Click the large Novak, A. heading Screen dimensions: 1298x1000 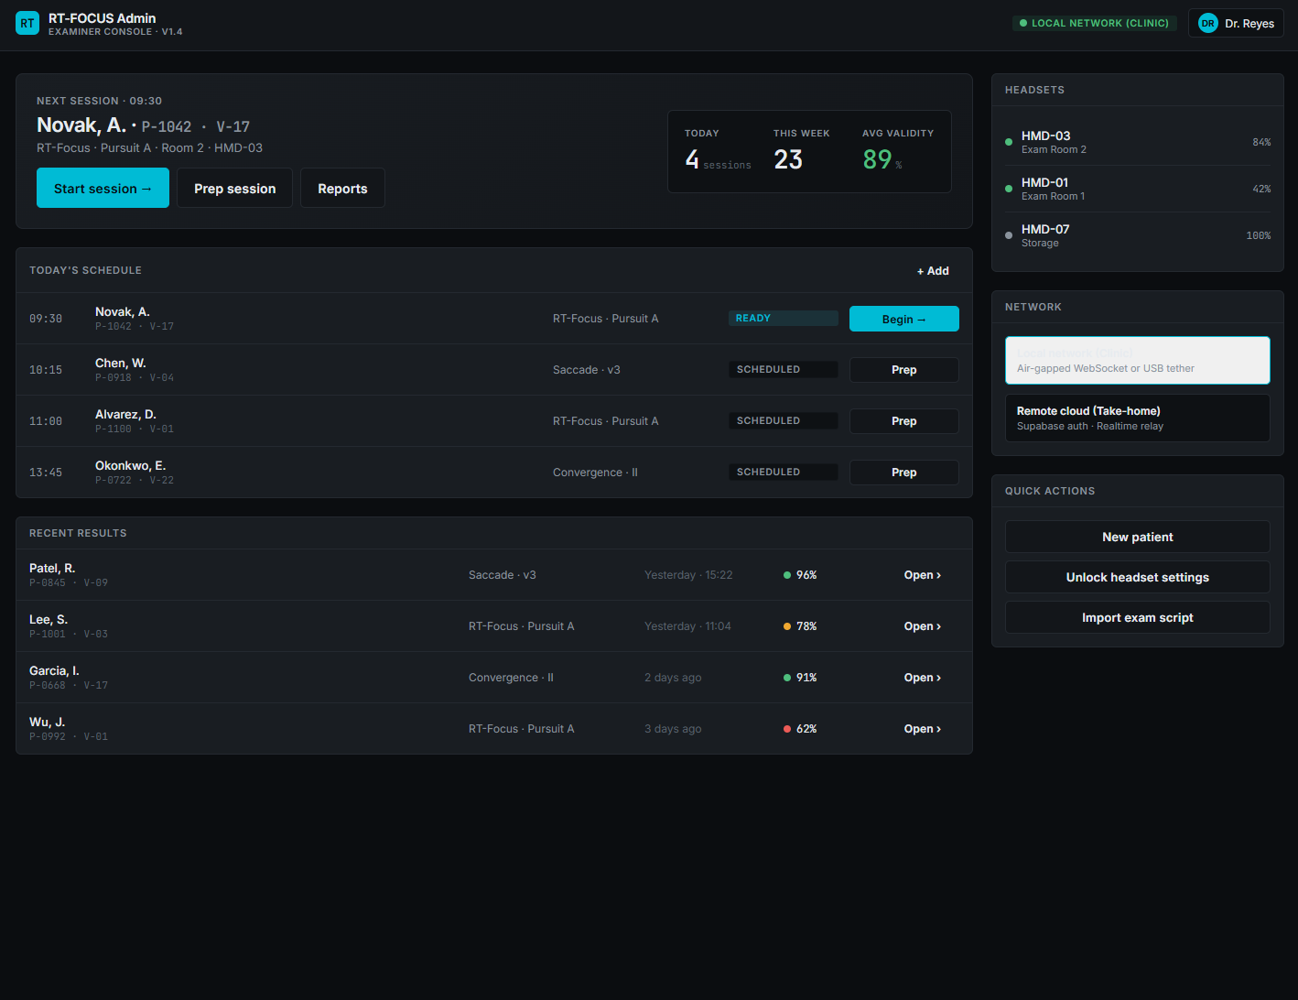[81, 125]
